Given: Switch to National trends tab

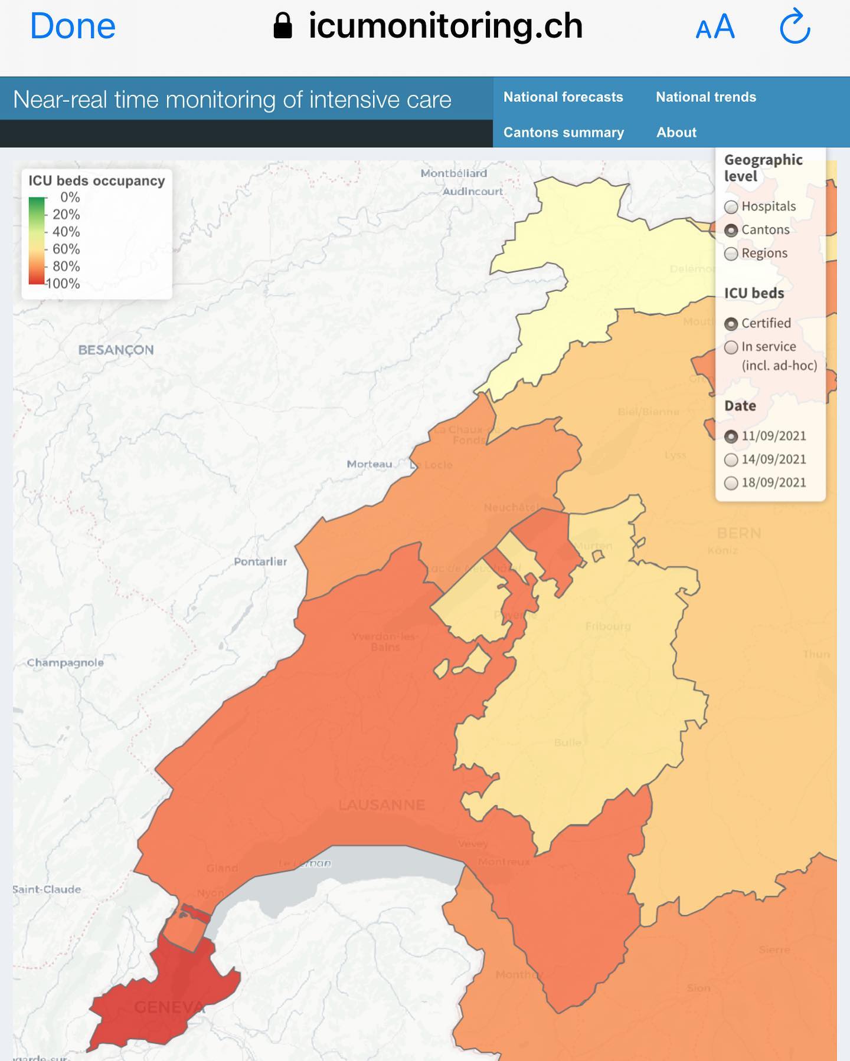Looking at the screenshot, I should click(x=705, y=97).
